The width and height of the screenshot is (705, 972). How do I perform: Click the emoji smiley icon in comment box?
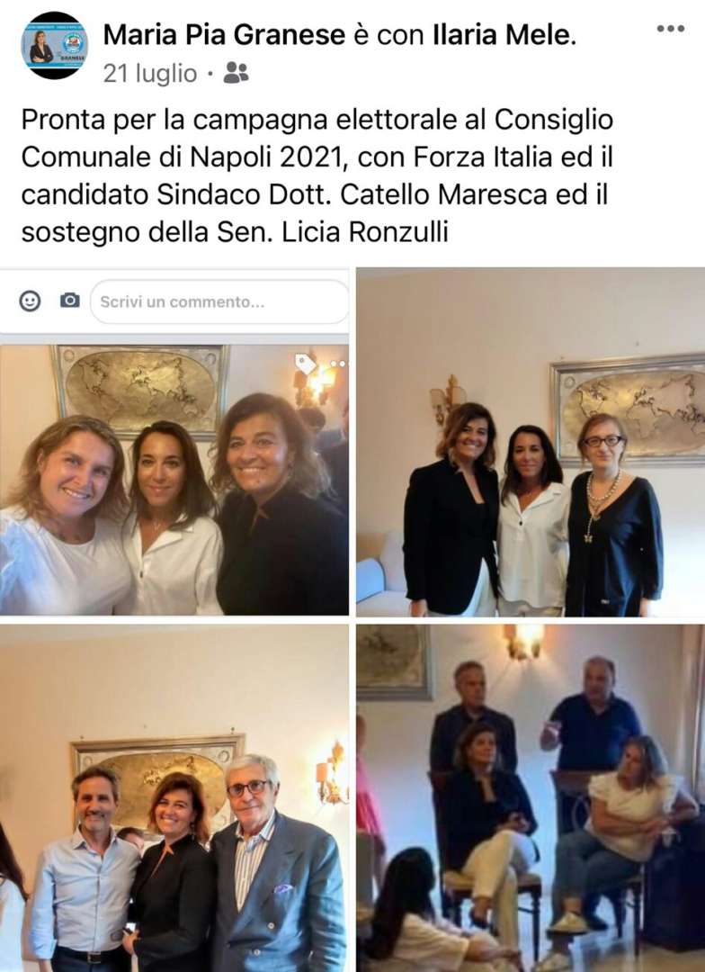pyautogui.click(x=30, y=301)
